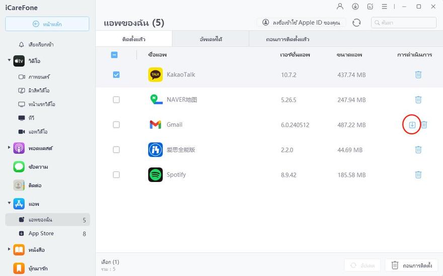
Task: Sort by the app size column header
Action: coord(349,55)
